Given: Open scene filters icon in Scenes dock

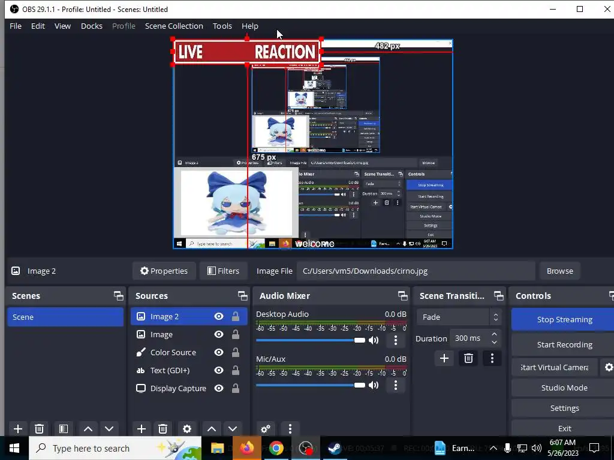Looking at the screenshot, I should [x=64, y=429].
